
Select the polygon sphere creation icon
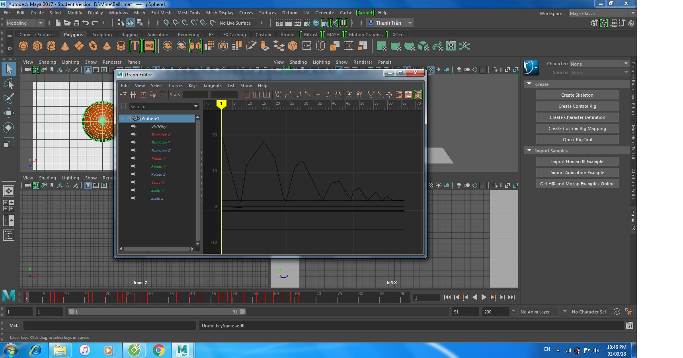click(x=23, y=46)
